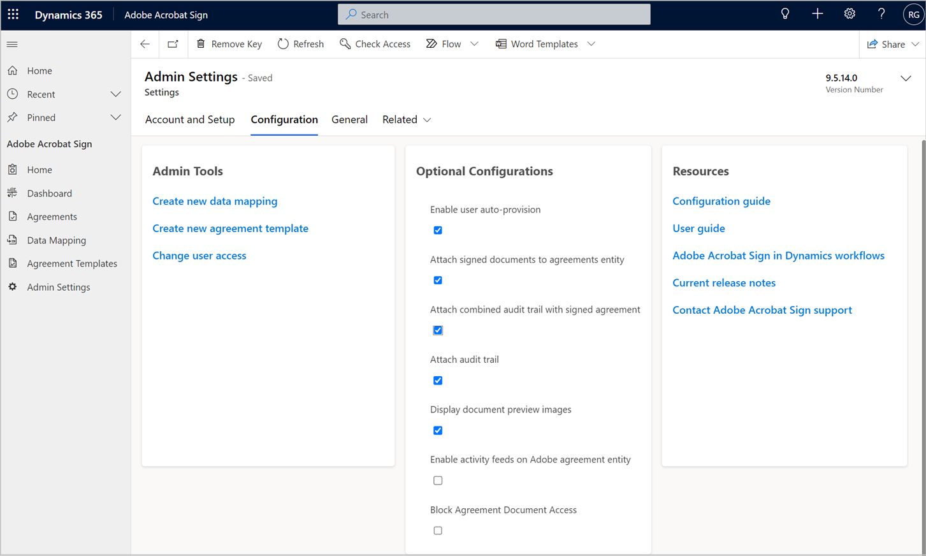
Task: Open the RG user account avatar
Action: [x=913, y=15]
